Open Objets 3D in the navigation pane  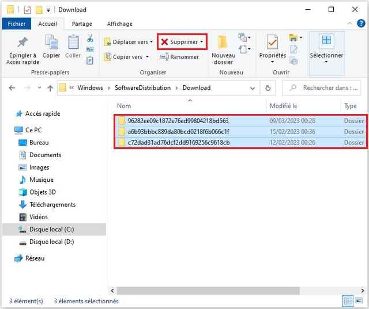pos(37,192)
